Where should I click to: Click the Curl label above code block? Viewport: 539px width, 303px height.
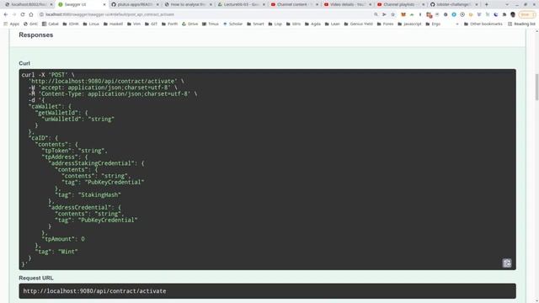click(24, 63)
